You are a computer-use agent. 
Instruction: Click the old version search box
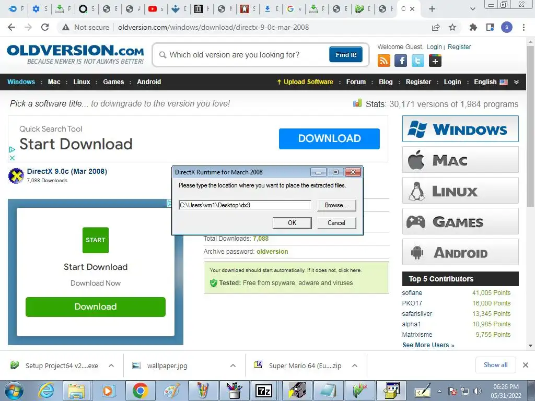(x=244, y=54)
